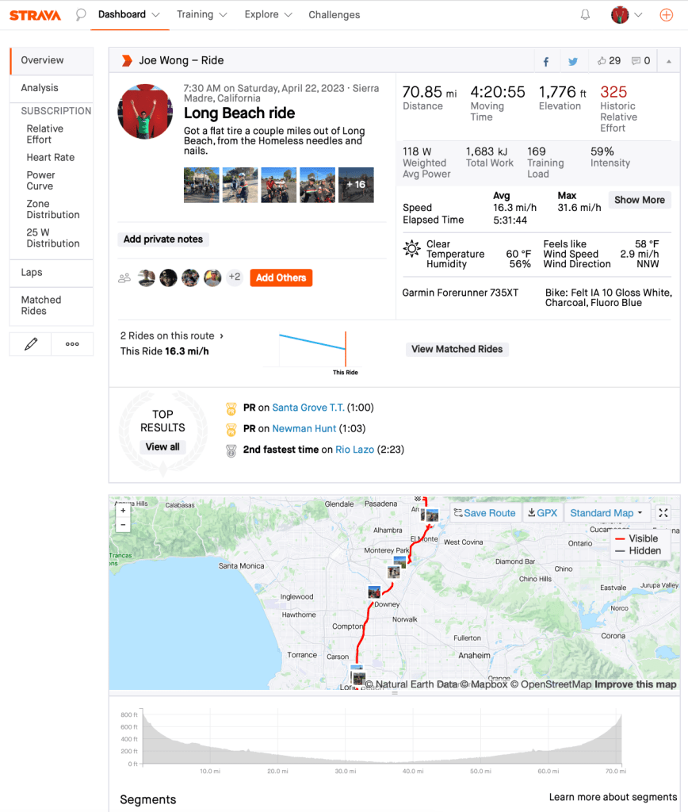This screenshot has width=688, height=812.
Task: Toggle the map to fullscreen
Action: pyautogui.click(x=664, y=513)
